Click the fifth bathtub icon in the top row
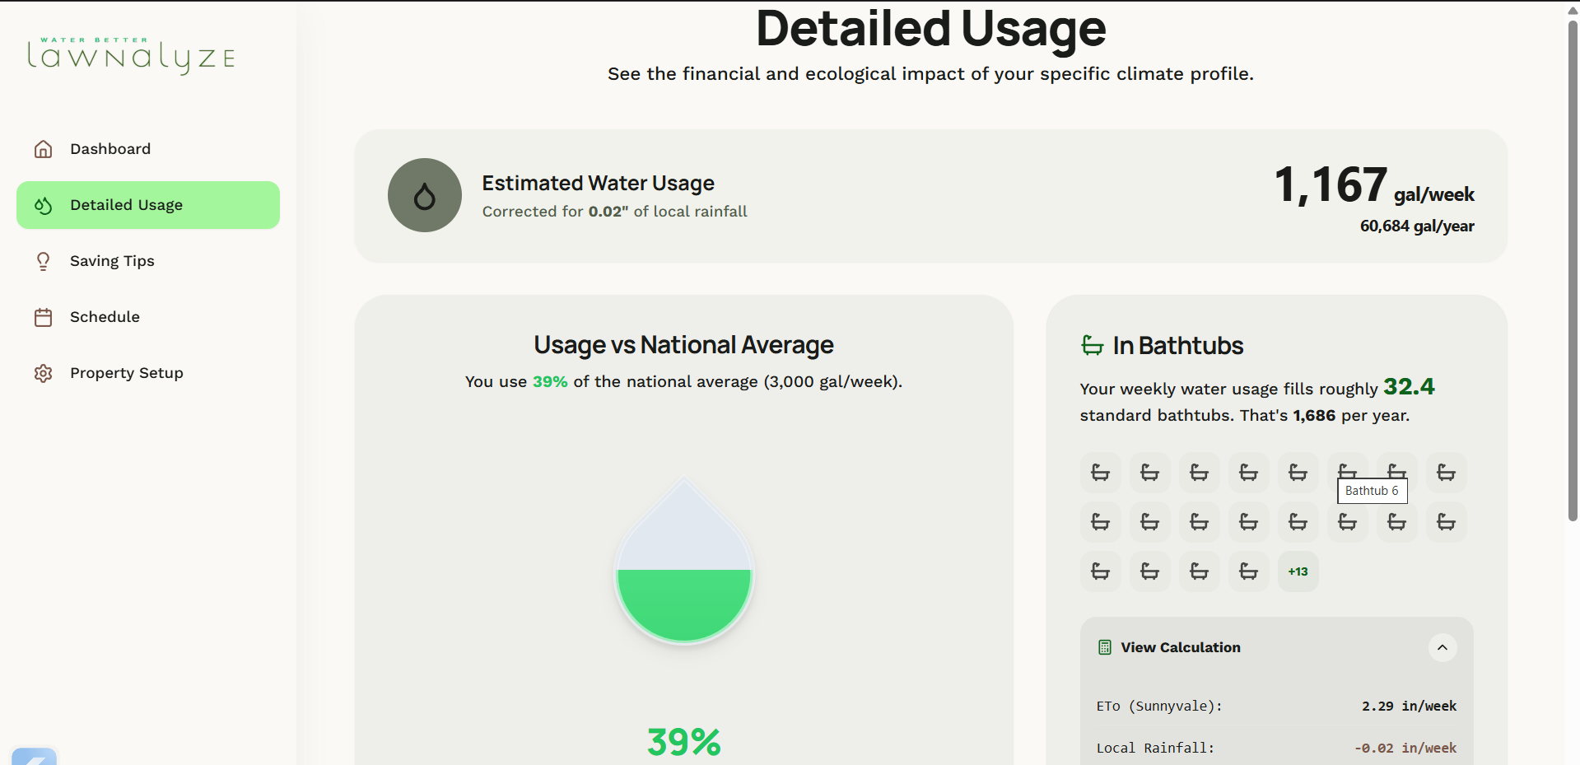Image resolution: width=1580 pixels, height=765 pixels. point(1298,473)
